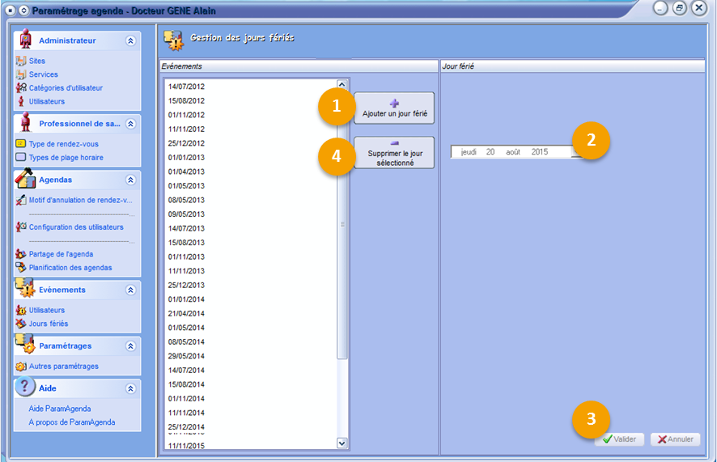Viewport: 717px width, 462px height.
Task: Click the Partage de l'agenda icon
Action: pos(21,254)
